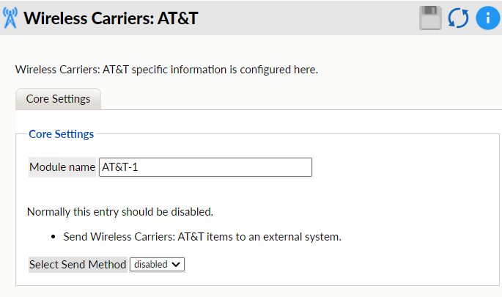The width and height of the screenshot is (502, 297).
Task: Click the blue Core Settings fieldset legend
Action: [61, 134]
